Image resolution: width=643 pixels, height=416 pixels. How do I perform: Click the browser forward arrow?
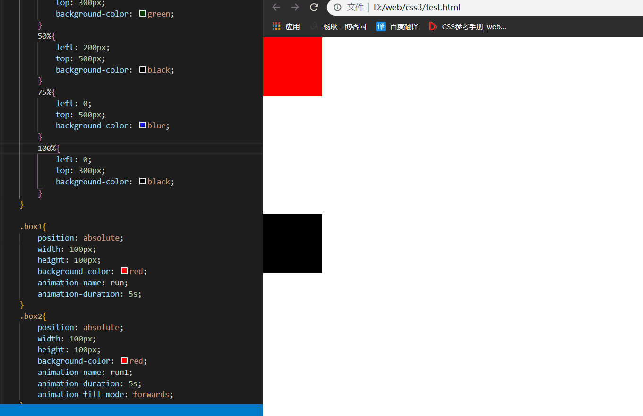tap(295, 7)
